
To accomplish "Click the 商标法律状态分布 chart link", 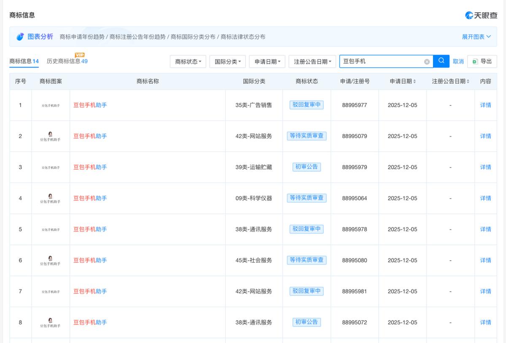I will (243, 37).
